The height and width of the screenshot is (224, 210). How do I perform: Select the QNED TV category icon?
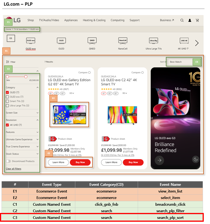pos(92,41)
